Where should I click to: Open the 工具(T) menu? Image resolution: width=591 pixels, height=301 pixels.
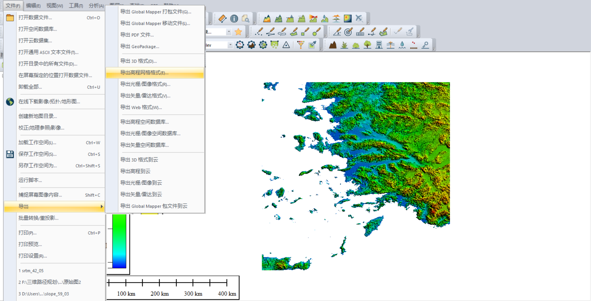click(x=76, y=5)
